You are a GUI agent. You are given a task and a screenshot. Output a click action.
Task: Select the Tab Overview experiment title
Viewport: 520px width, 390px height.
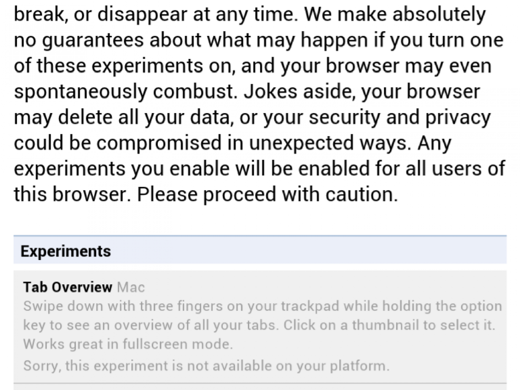tap(68, 287)
